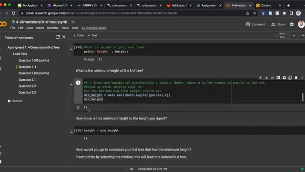The height and width of the screenshot is (172, 305).
Task: Go to Question 1 (50 points)
Action: (34, 61)
